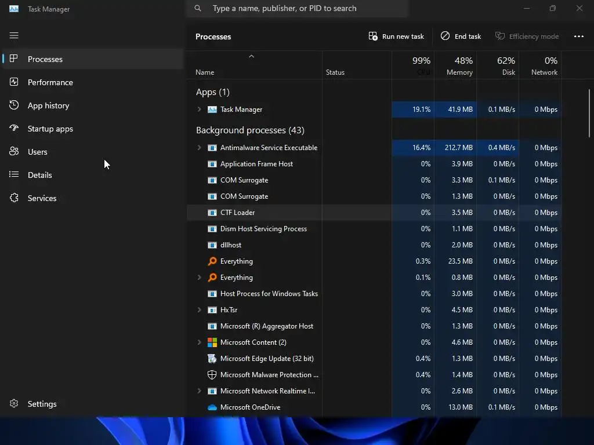This screenshot has width=594, height=445.
Task: Click the Details list icon
Action: click(14, 174)
